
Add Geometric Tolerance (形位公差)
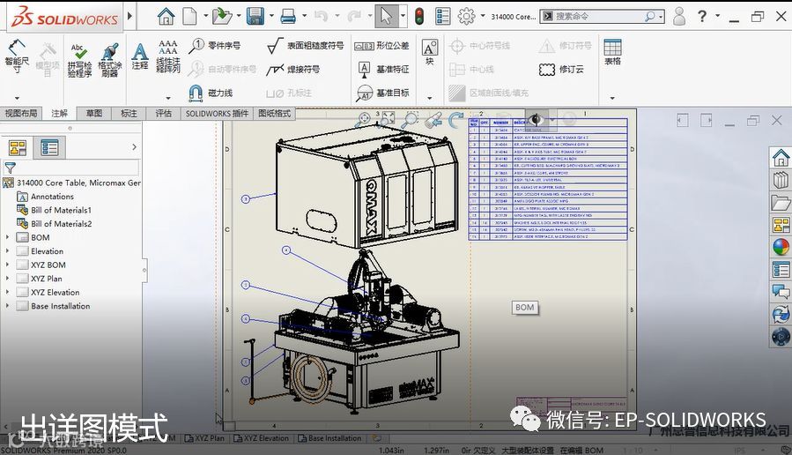click(381, 46)
